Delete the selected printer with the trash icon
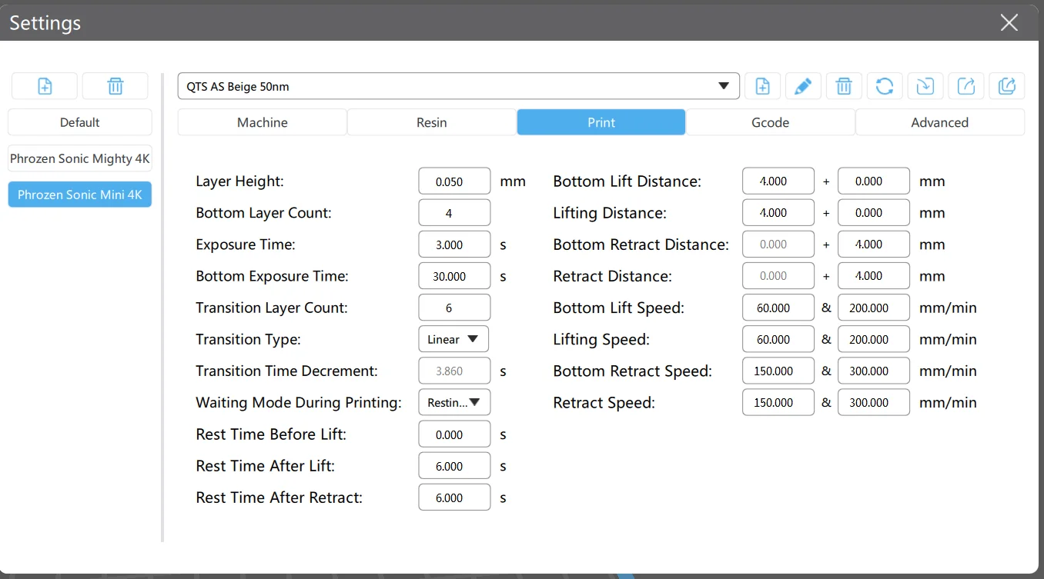Viewport: 1044px width, 579px height. [115, 86]
